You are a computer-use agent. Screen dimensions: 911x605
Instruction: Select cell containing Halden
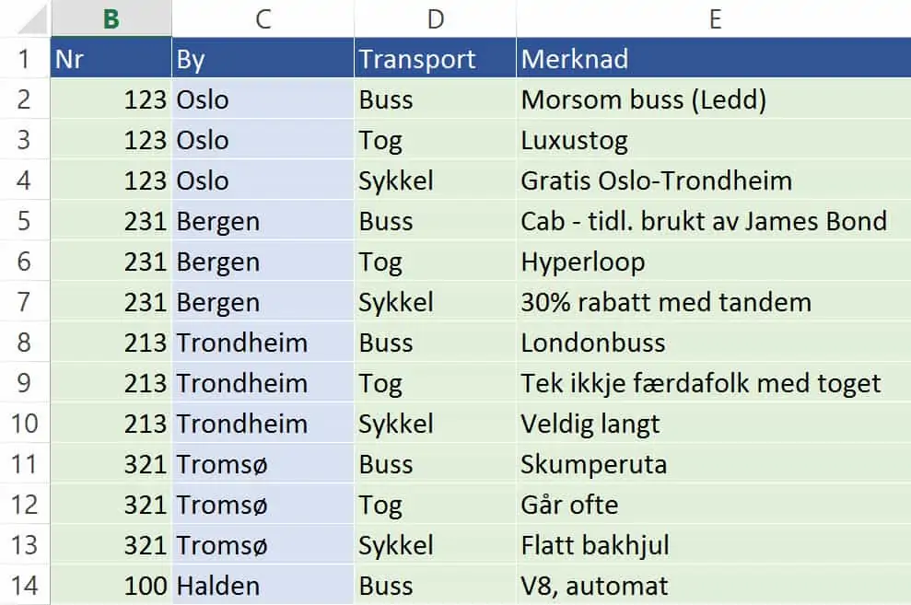[263, 586]
